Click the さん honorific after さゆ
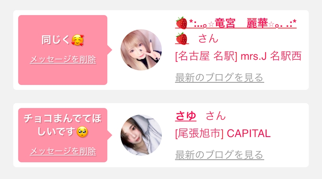Viewport: 322px width, 179px height. coord(215,116)
